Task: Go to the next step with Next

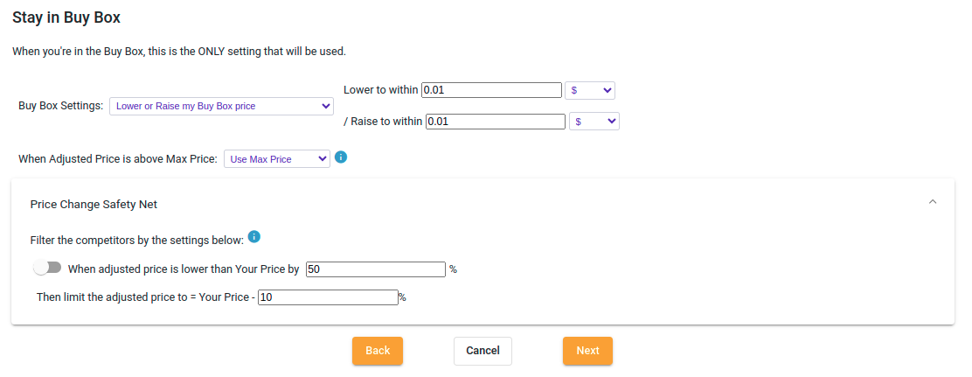Action: point(587,351)
